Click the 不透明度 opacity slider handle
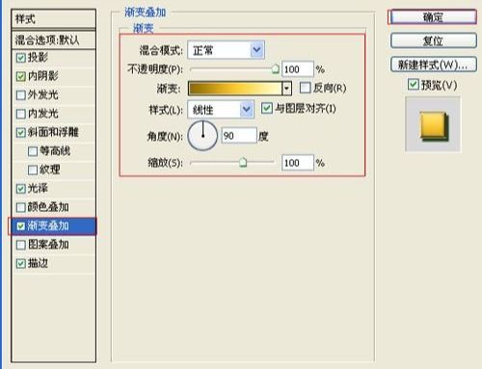The image size is (482, 369). [276, 68]
